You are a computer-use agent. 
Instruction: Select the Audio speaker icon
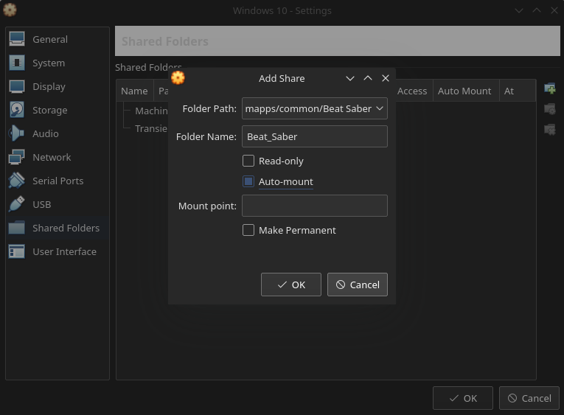click(x=17, y=133)
